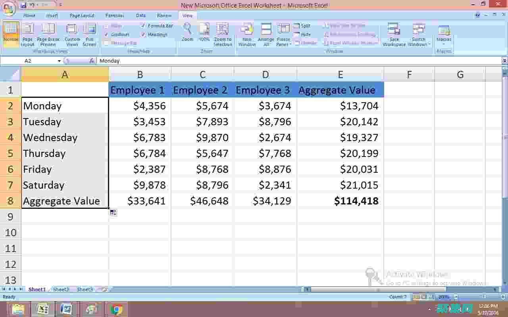
Task: Select the Sheet2 worksheet tab
Action: coord(61,289)
